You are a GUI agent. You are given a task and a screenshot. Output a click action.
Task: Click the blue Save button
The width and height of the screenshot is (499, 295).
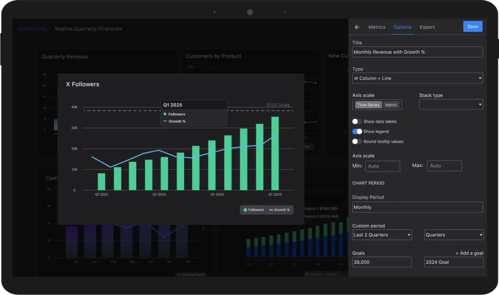(x=473, y=26)
